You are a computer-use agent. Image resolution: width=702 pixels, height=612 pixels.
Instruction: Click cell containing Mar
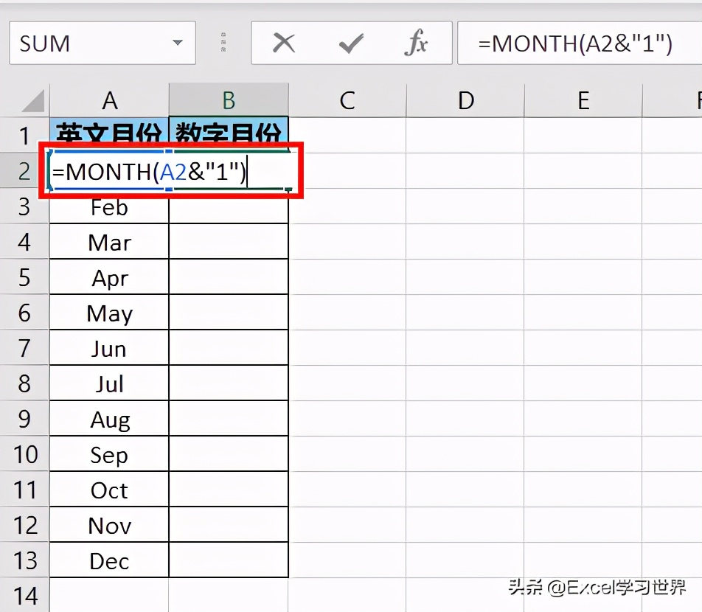pos(109,241)
